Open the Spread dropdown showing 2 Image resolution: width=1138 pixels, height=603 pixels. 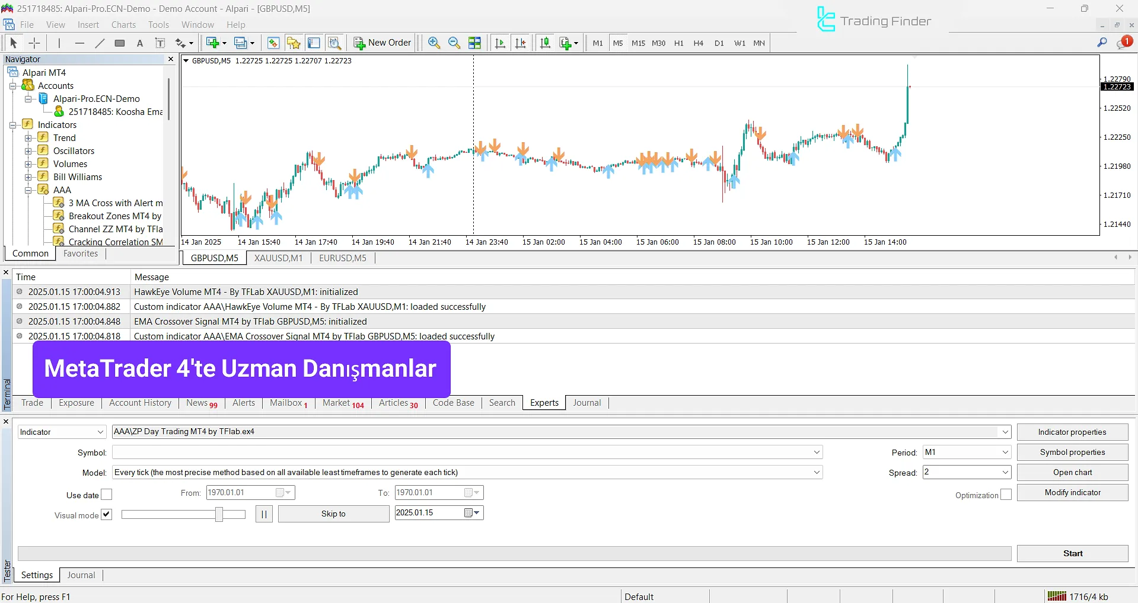[967, 472]
